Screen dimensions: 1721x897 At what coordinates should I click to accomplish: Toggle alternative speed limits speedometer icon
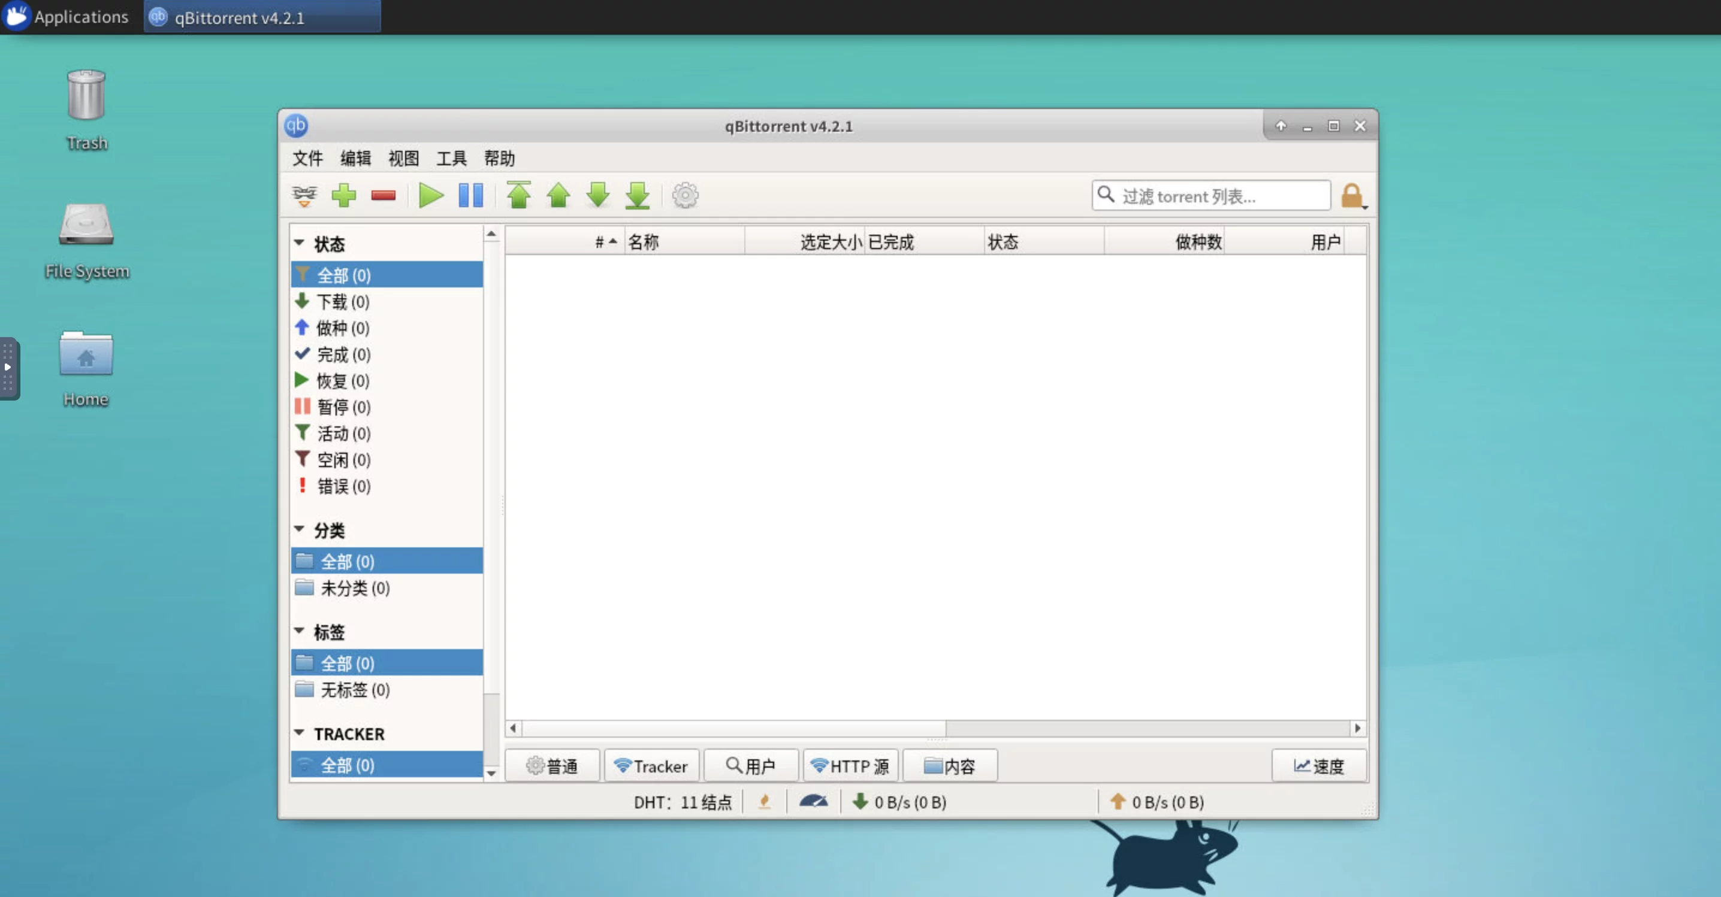click(813, 802)
